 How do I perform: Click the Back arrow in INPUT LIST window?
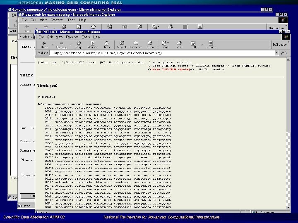(43, 44)
